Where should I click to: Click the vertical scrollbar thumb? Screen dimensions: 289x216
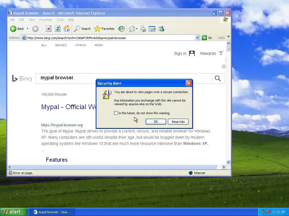coord(228,48)
